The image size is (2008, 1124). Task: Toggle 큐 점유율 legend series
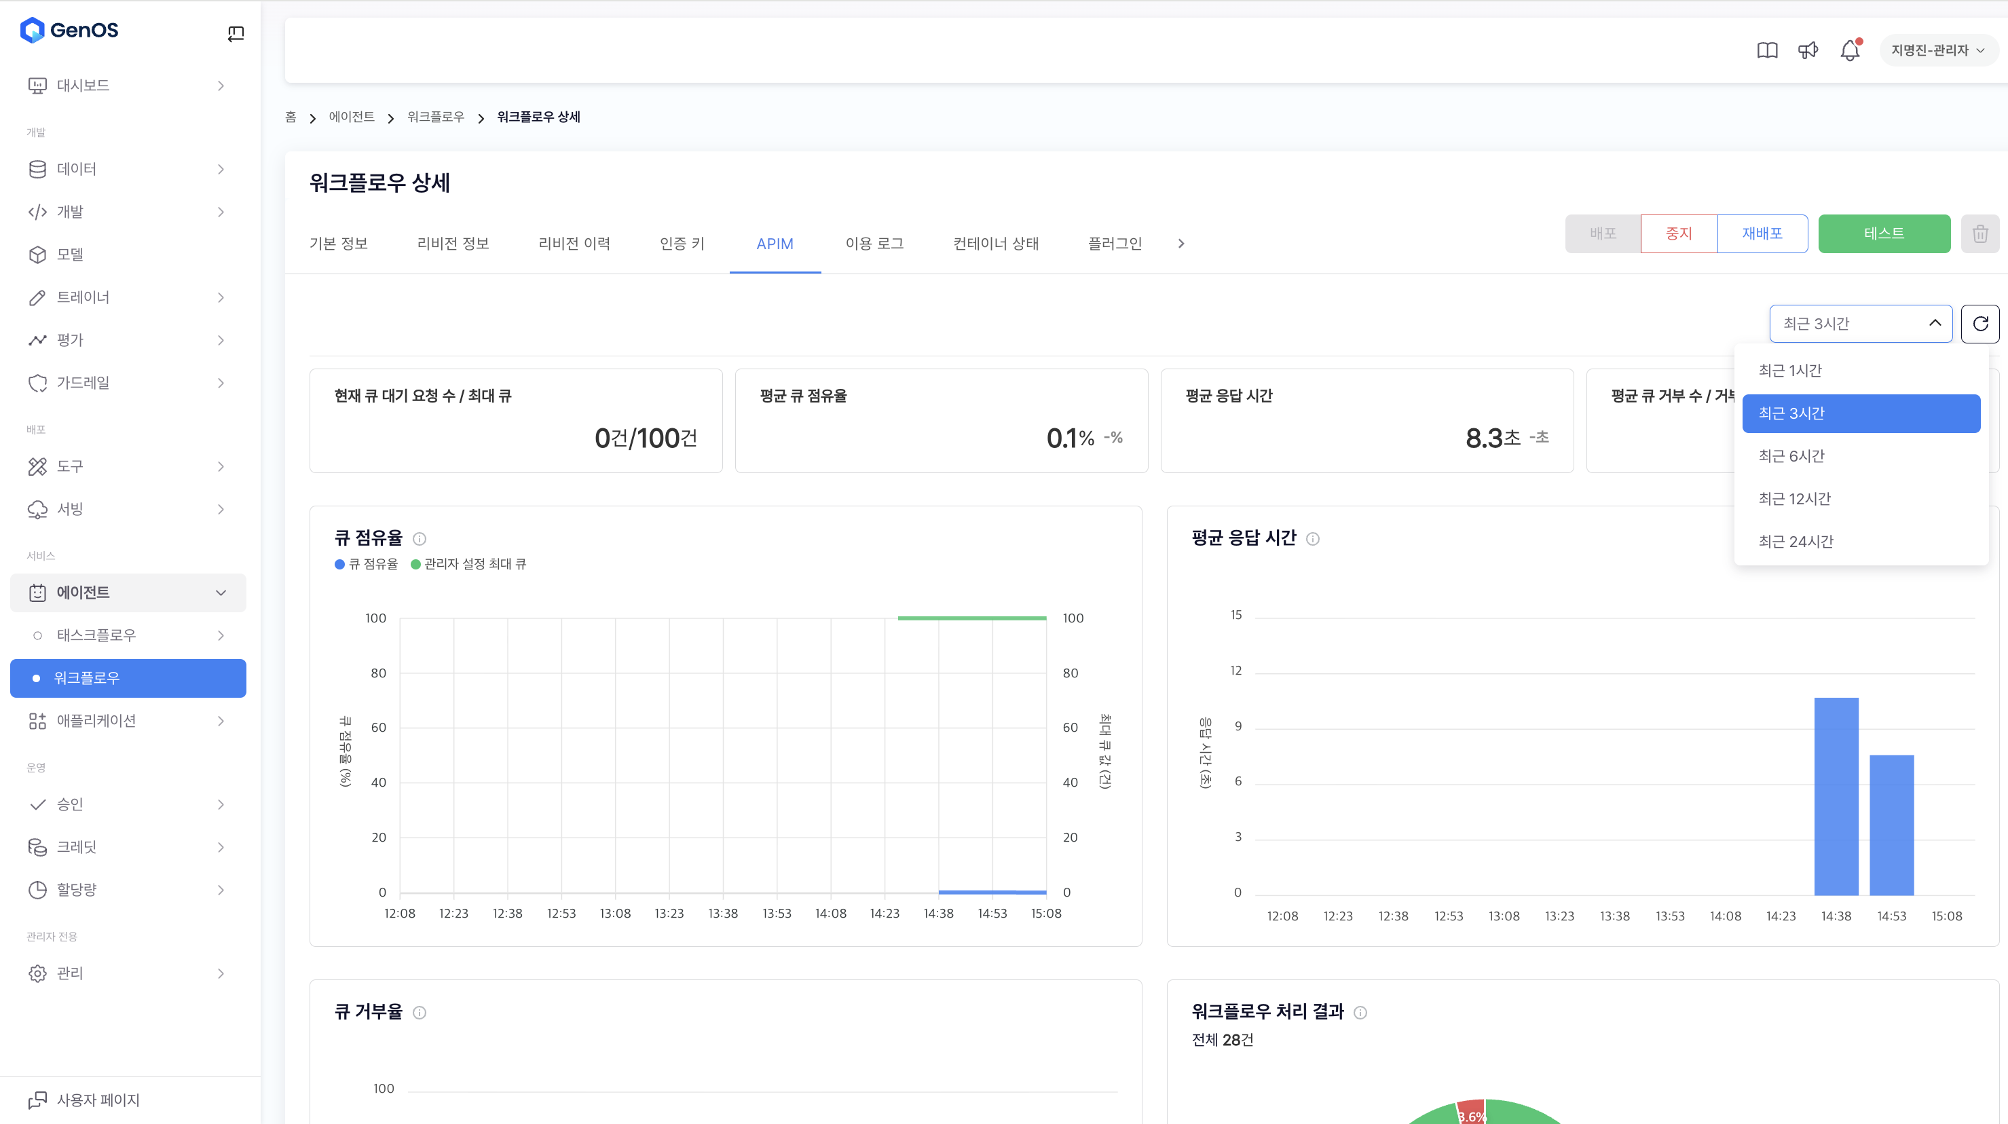point(367,564)
